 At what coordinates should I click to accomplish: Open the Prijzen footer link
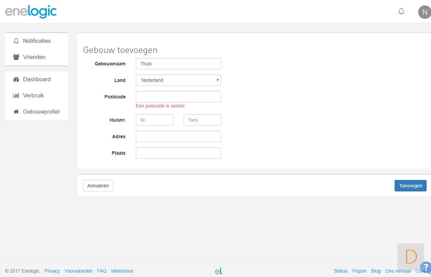click(x=359, y=271)
